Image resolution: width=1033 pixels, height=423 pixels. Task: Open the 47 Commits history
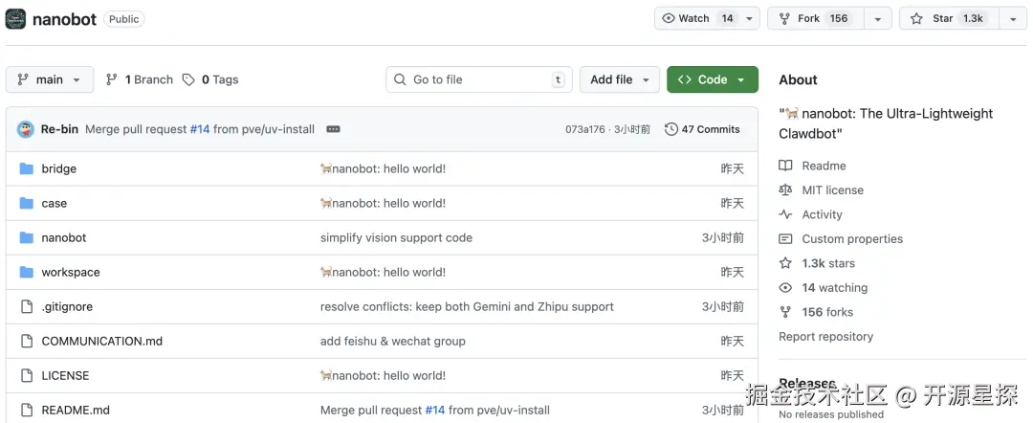702,129
